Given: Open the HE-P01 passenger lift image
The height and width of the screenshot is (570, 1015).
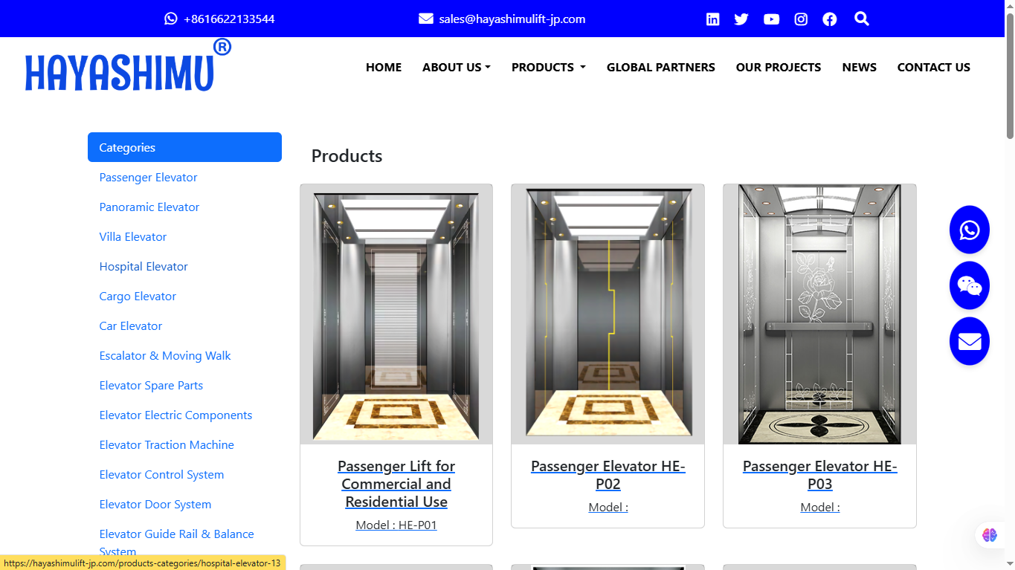Looking at the screenshot, I should [x=396, y=314].
